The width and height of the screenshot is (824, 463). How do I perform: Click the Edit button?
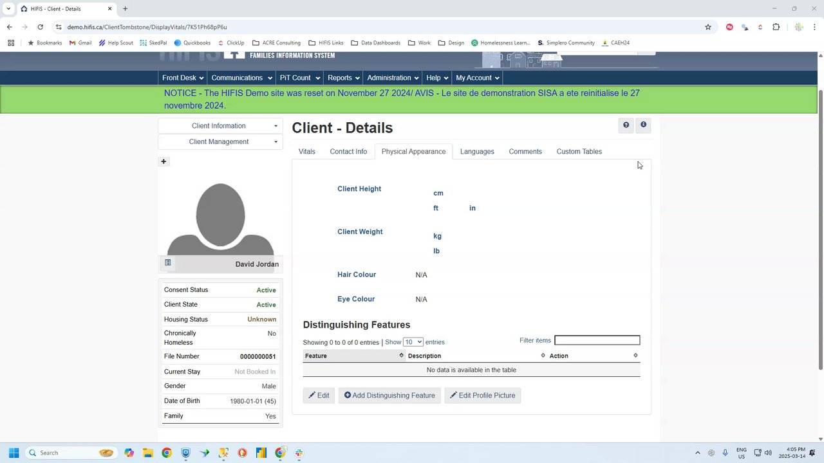[319, 395]
